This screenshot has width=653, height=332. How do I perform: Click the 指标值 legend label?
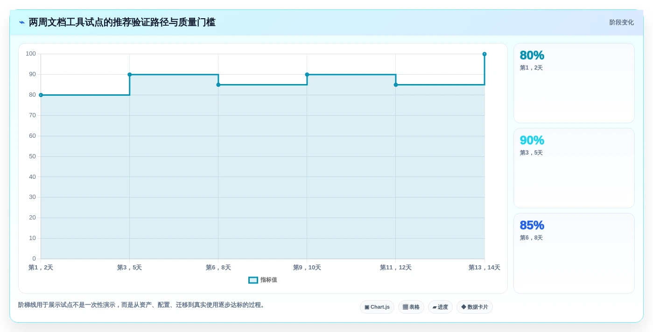tap(269, 280)
